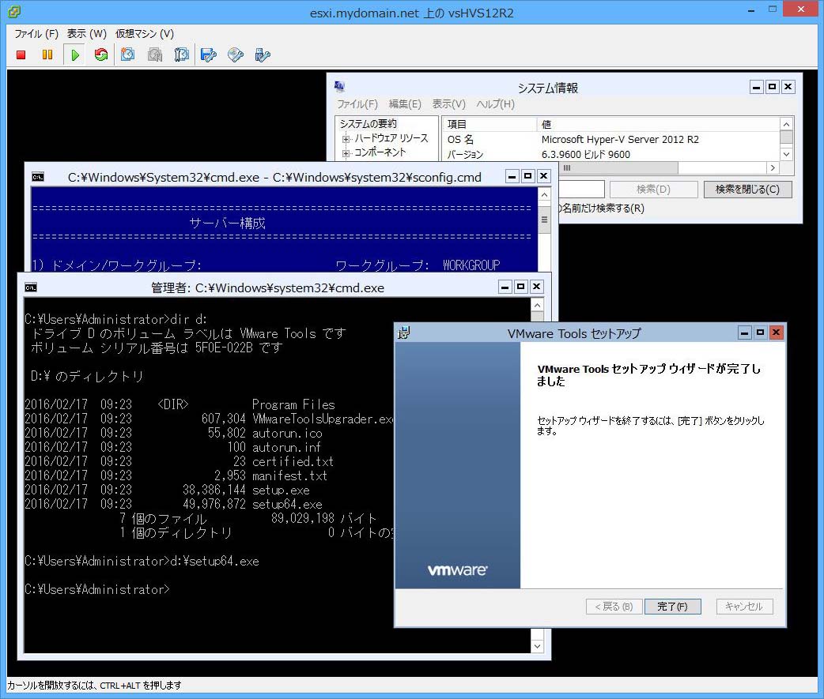Close the VMware Tools セットアップ dialog
The height and width of the screenshot is (699, 824).
click(x=776, y=333)
